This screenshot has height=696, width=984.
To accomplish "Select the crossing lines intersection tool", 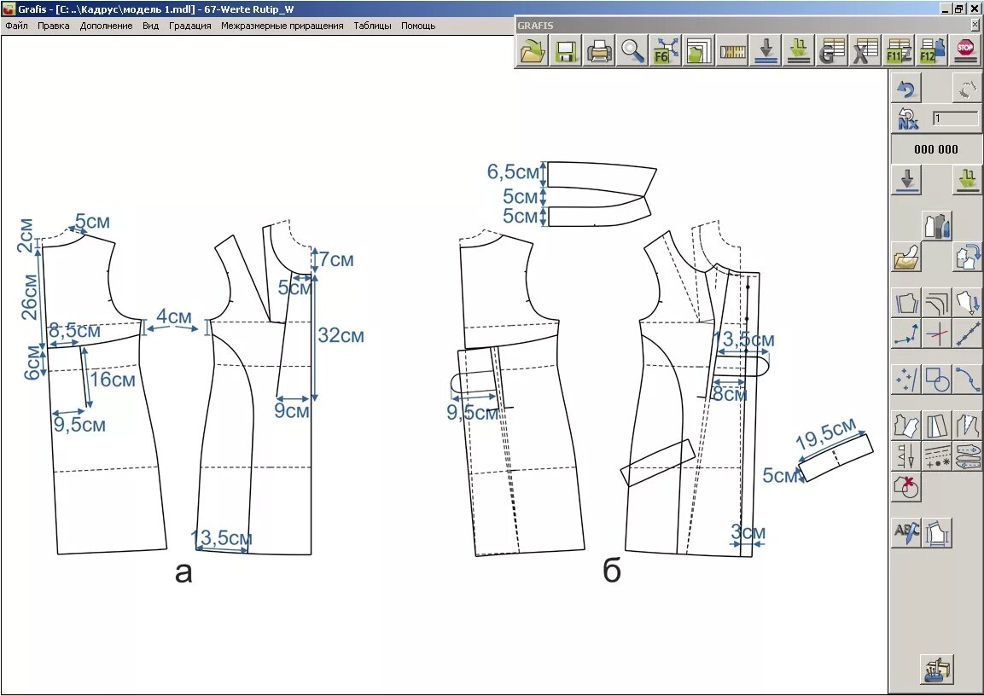I will pos(937,333).
